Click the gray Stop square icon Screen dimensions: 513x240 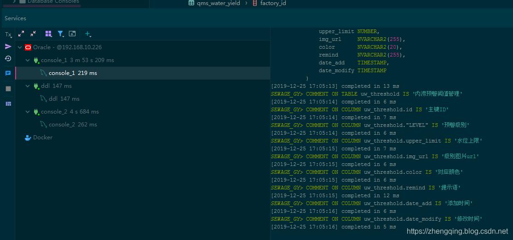pyautogui.click(x=8, y=89)
